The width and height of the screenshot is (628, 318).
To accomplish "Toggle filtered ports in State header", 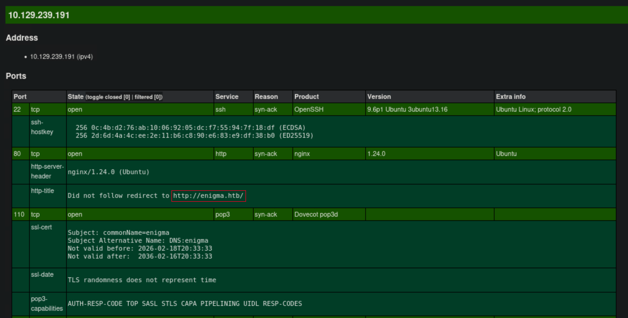I will (x=148, y=97).
